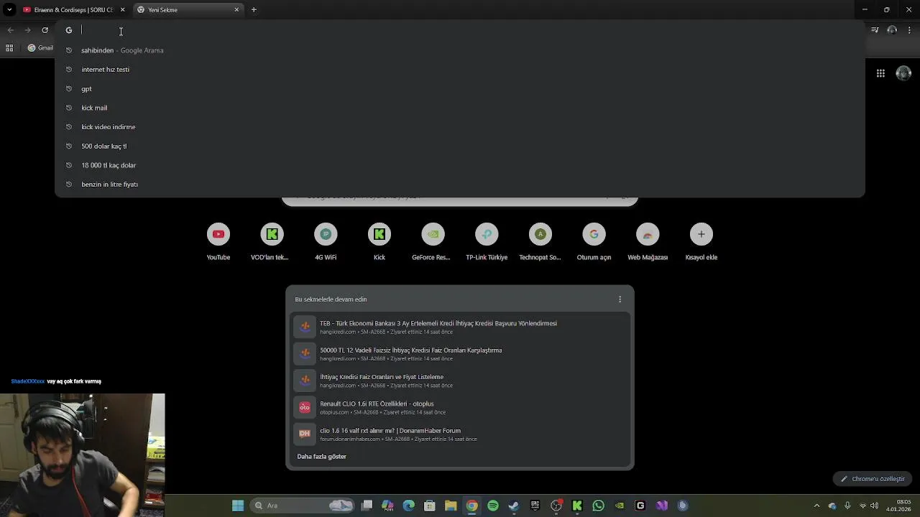Select the benzin in litre fiyatı suggestion
This screenshot has width=920, height=517.
point(460,185)
